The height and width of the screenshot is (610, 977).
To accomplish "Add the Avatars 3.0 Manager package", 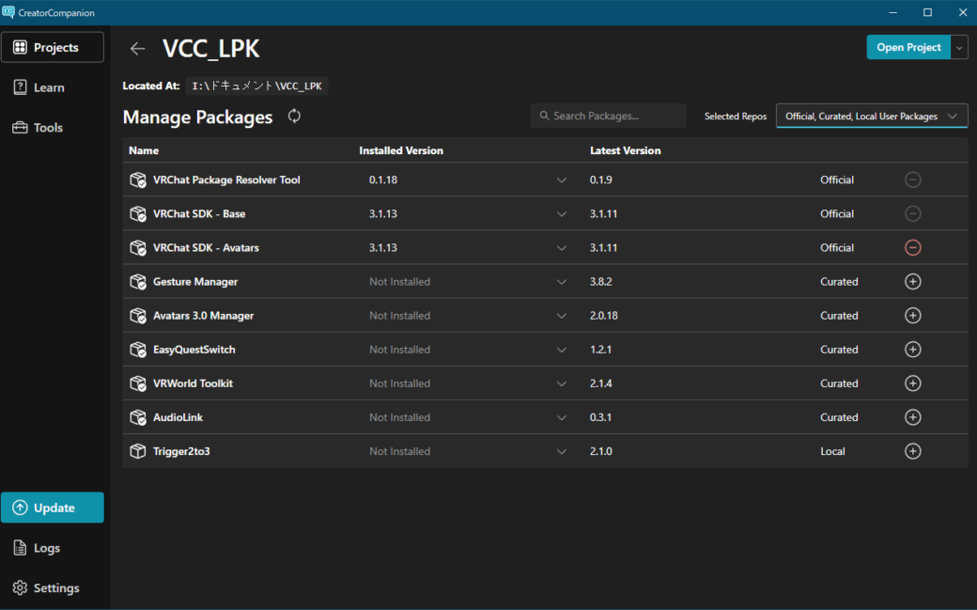I will 912,316.
